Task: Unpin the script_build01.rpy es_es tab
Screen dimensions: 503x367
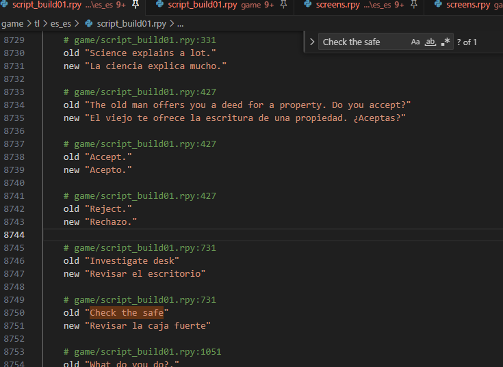Action: pos(136,5)
